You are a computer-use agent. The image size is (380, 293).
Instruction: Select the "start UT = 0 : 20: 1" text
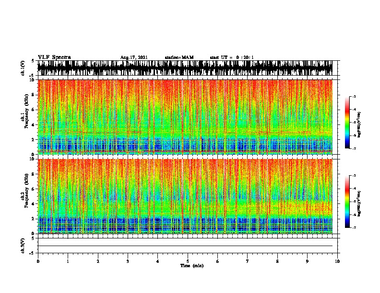point(232,57)
